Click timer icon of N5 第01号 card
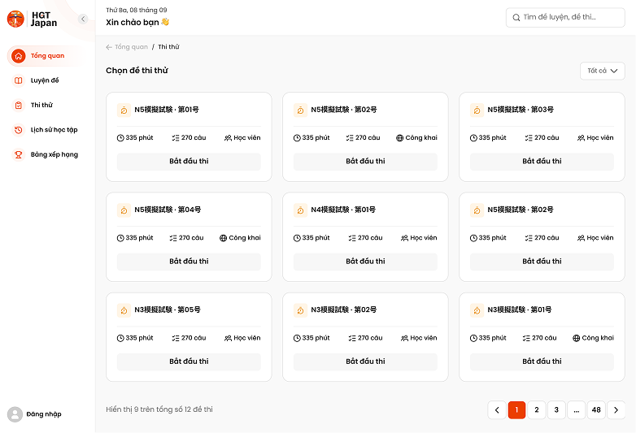Image resolution: width=636 pixels, height=433 pixels. coord(124,110)
